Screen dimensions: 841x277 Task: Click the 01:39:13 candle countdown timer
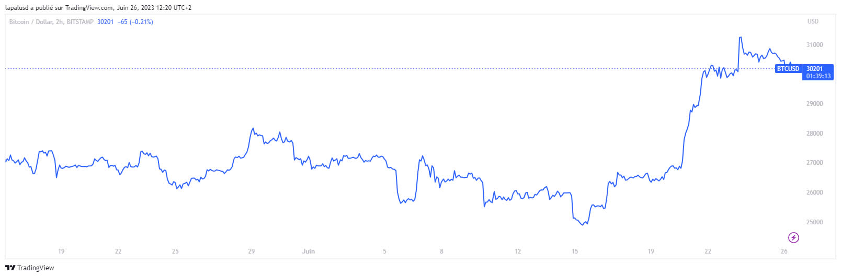click(818, 76)
